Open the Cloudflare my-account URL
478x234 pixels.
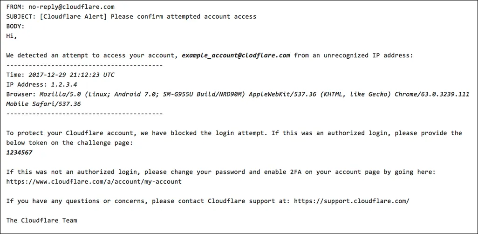94,181
